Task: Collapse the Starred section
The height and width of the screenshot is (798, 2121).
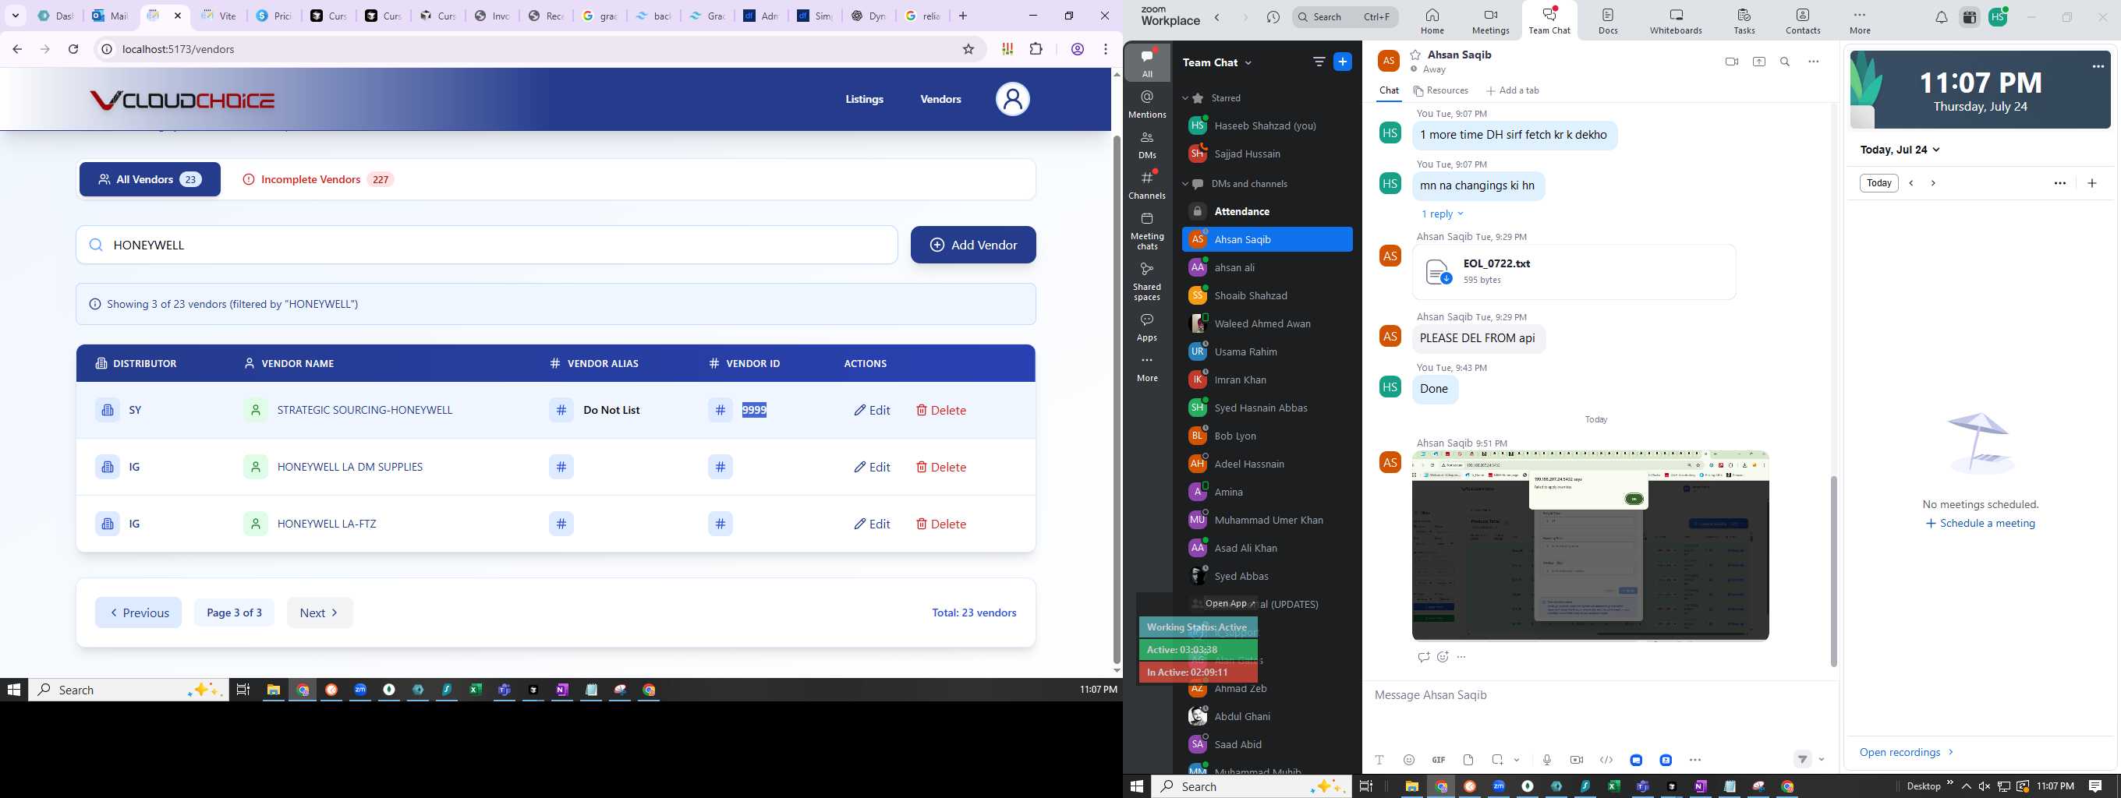Action: pyautogui.click(x=1185, y=98)
